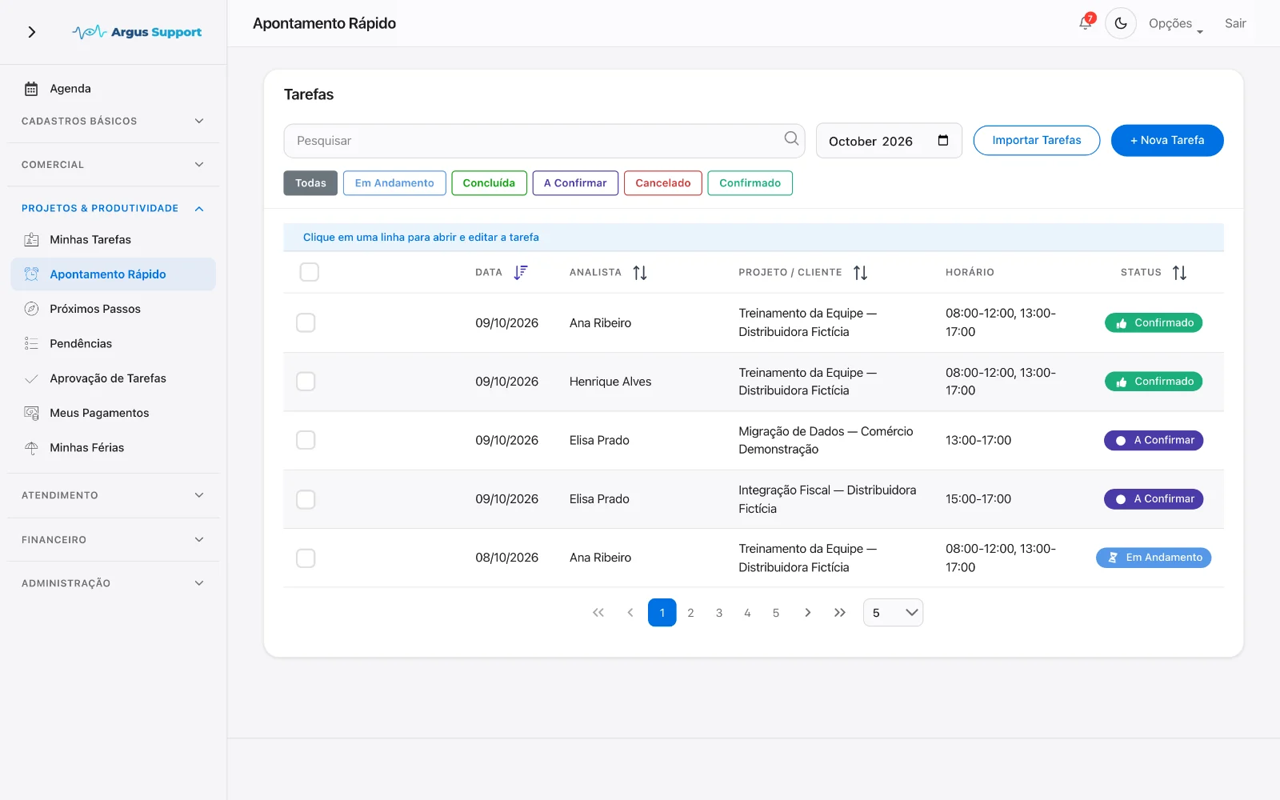Sort by Projeto / Cliente column
Viewport: 1280px width, 800px height.
(x=861, y=273)
